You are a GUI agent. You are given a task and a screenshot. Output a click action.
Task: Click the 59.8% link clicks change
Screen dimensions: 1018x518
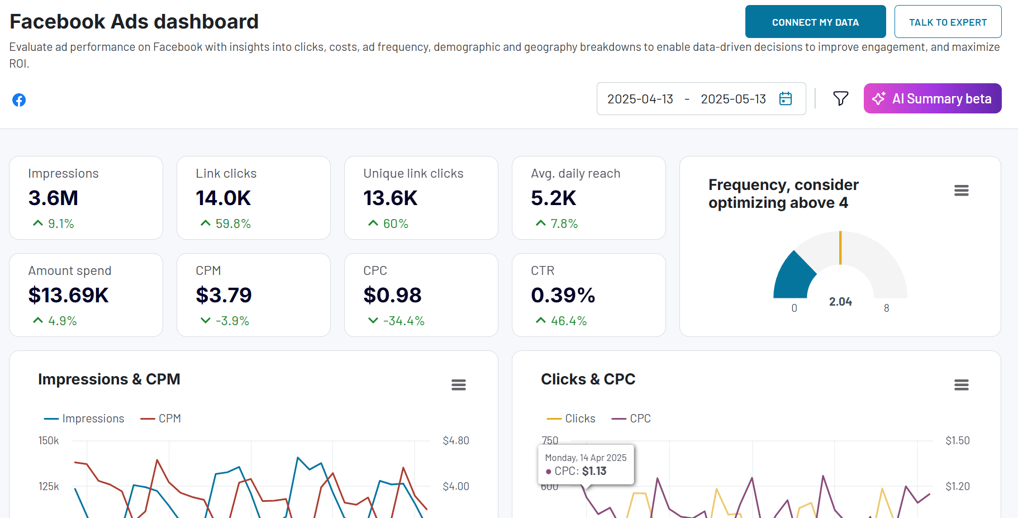point(226,224)
